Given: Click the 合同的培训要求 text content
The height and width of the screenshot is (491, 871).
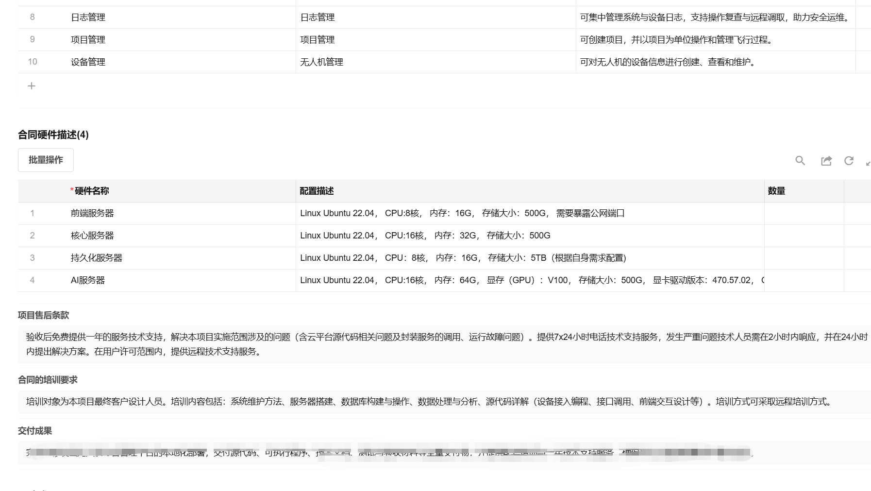Looking at the screenshot, I should [444, 402].
